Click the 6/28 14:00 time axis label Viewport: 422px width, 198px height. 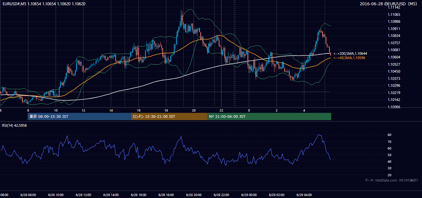[x=111, y=195]
